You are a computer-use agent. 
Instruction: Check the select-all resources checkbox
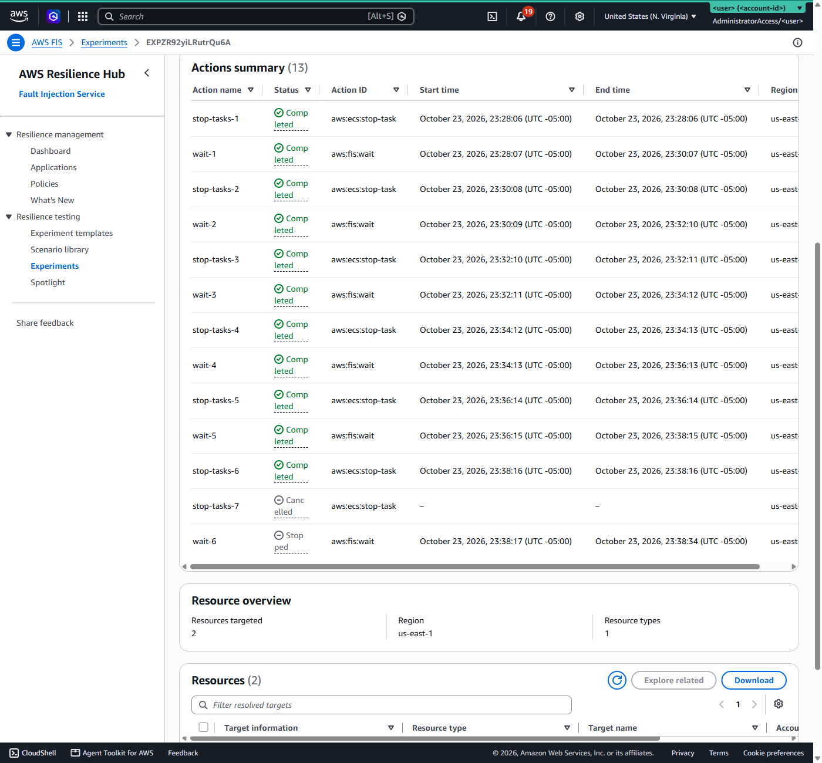204,727
